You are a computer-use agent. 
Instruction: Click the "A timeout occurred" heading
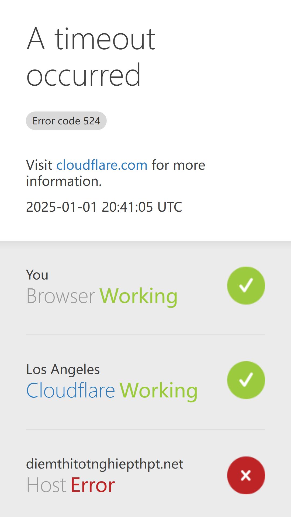tap(91, 57)
